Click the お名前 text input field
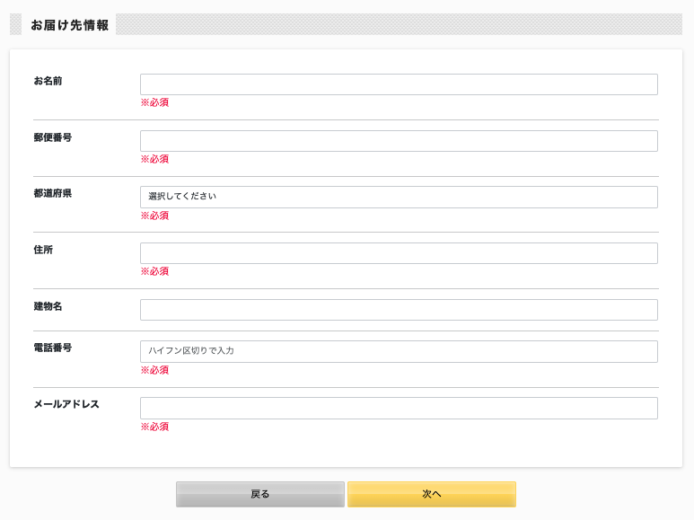The image size is (694, 520). point(399,84)
